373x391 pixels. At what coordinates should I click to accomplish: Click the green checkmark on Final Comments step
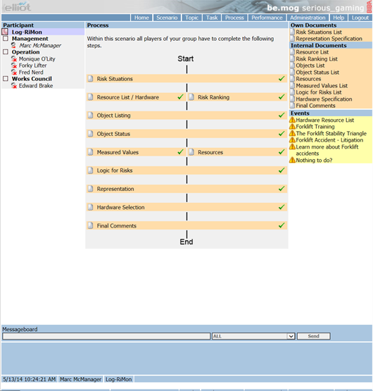[282, 225]
